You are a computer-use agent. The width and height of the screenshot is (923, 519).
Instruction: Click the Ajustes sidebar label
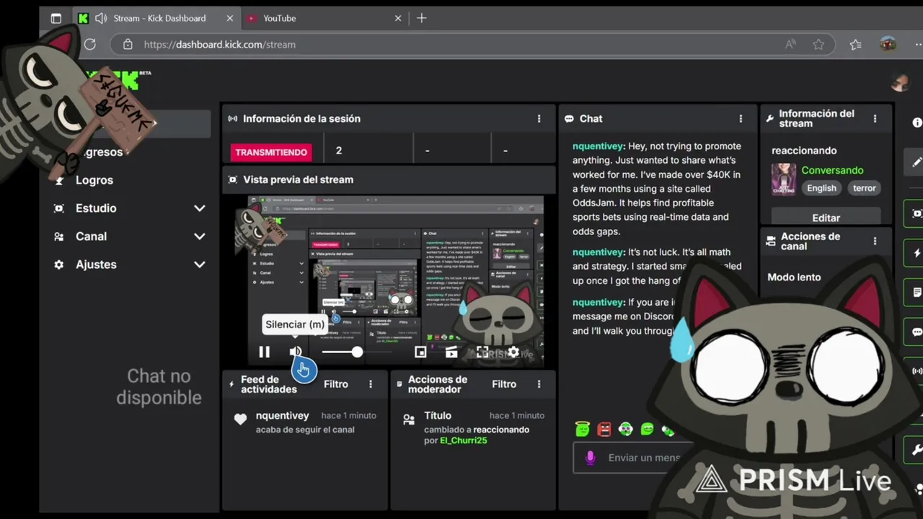96,265
